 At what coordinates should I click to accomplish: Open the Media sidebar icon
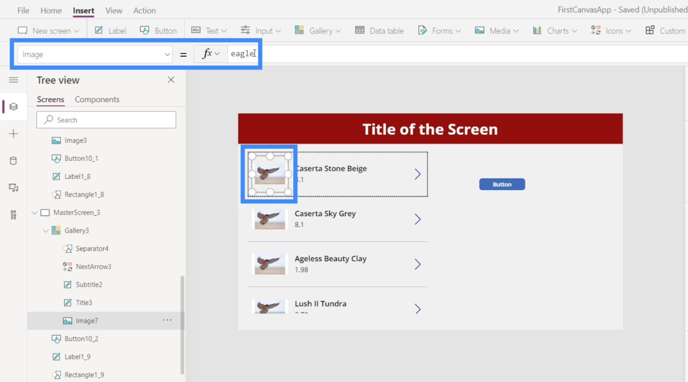point(14,188)
